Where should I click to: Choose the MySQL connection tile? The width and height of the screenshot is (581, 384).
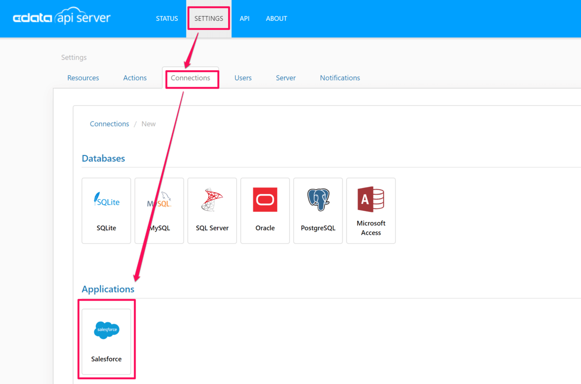pos(159,211)
